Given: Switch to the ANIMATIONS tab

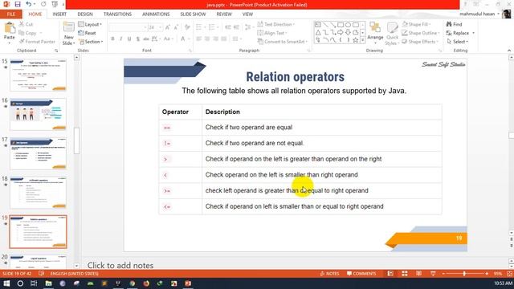Looking at the screenshot, I should [156, 14].
